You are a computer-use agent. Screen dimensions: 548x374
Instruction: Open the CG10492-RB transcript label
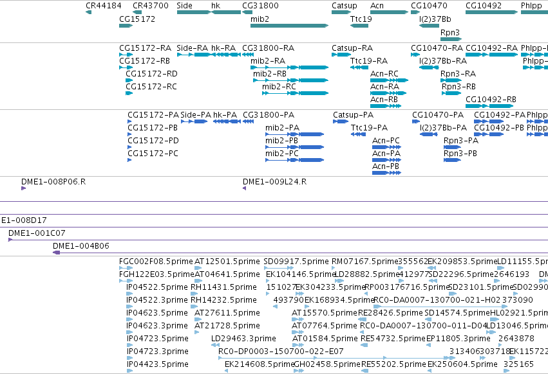tap(491, 100)
